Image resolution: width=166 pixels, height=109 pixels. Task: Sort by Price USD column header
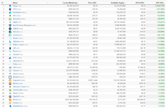[93, 3]
